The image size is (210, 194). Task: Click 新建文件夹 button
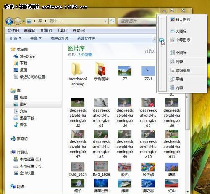tap(86, 38)
